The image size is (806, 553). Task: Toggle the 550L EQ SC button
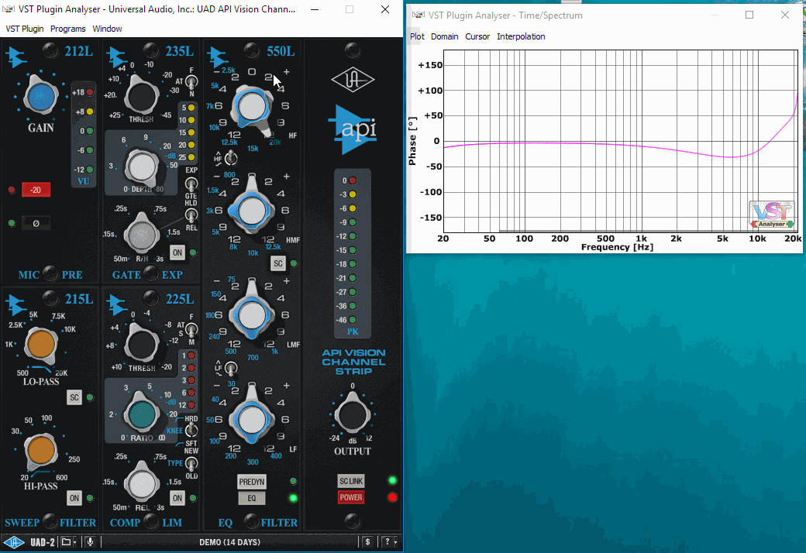click(278, 263)
